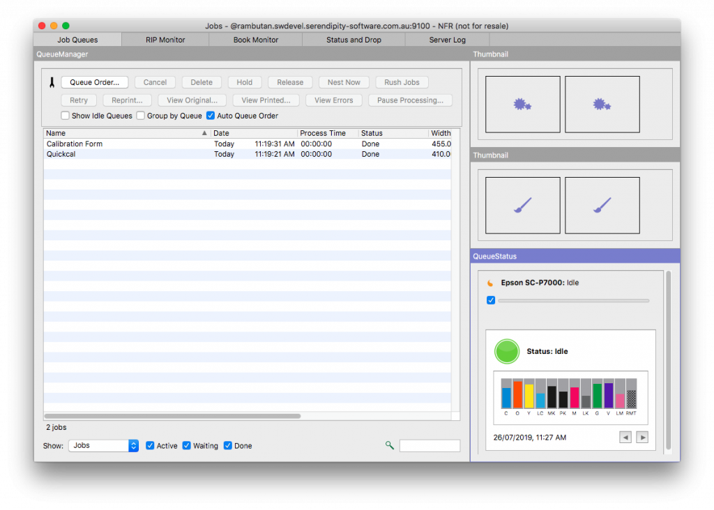Viewport: 714px width, 510px height.
Task: Click the progress slider under Epson SC-P7000
Action: point(573,300)
